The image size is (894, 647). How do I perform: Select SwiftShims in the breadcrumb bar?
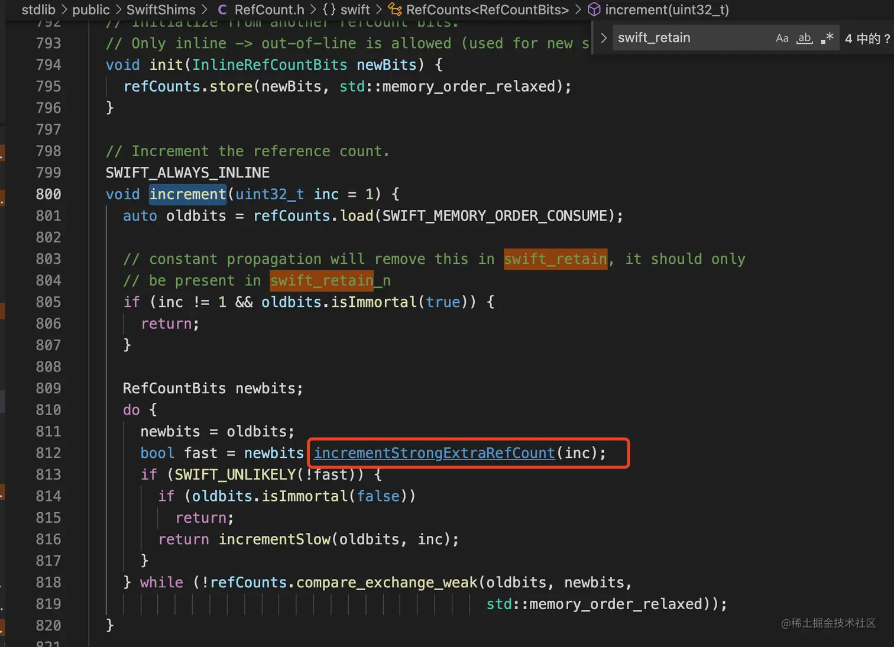pos(161,9)
